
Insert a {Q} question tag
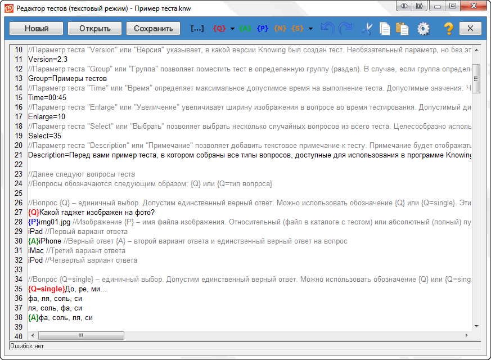[x=219, y=29]
